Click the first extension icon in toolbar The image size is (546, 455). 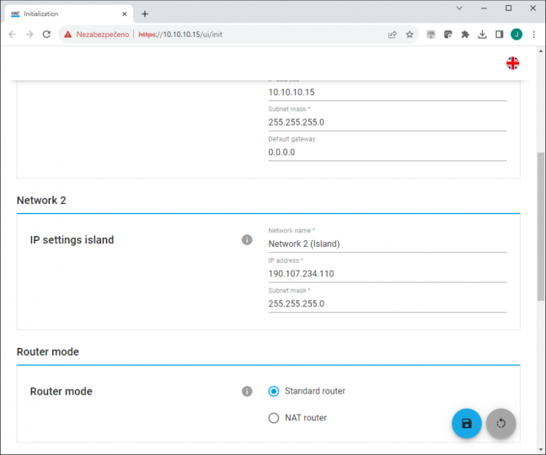point(431,34)
